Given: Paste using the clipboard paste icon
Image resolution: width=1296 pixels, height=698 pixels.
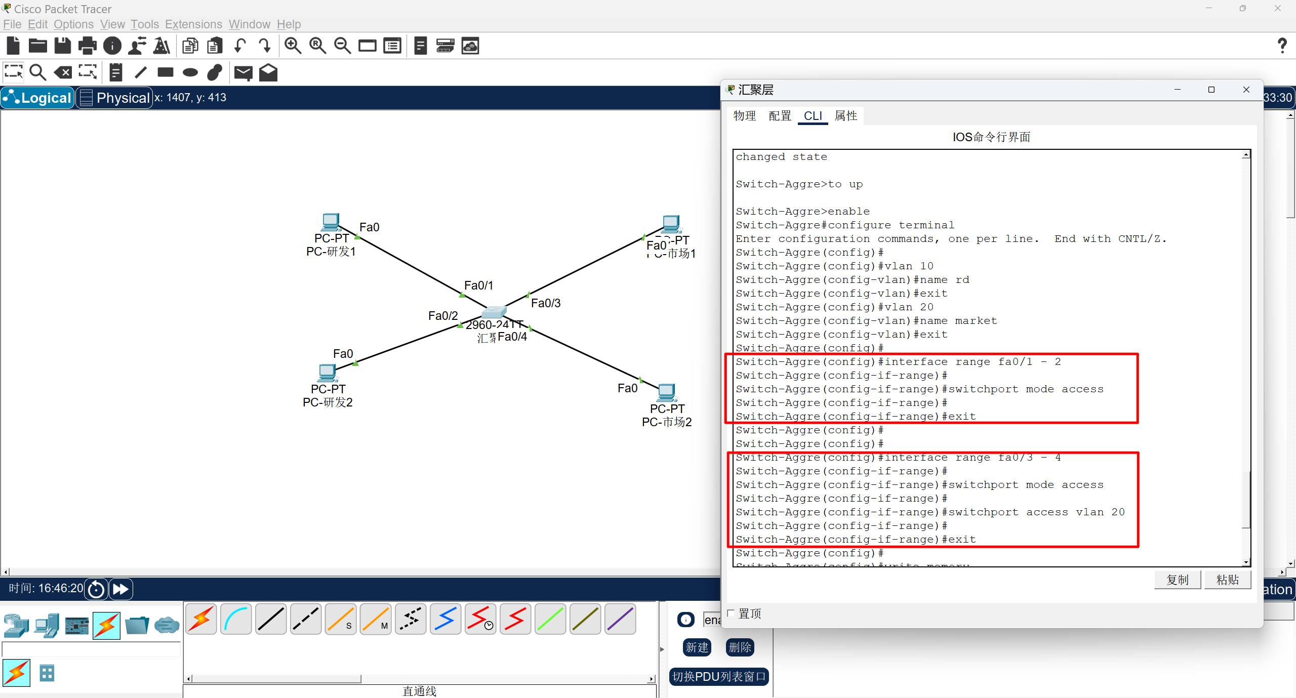Looking at the screenshot, I should [x=215, y=46].
